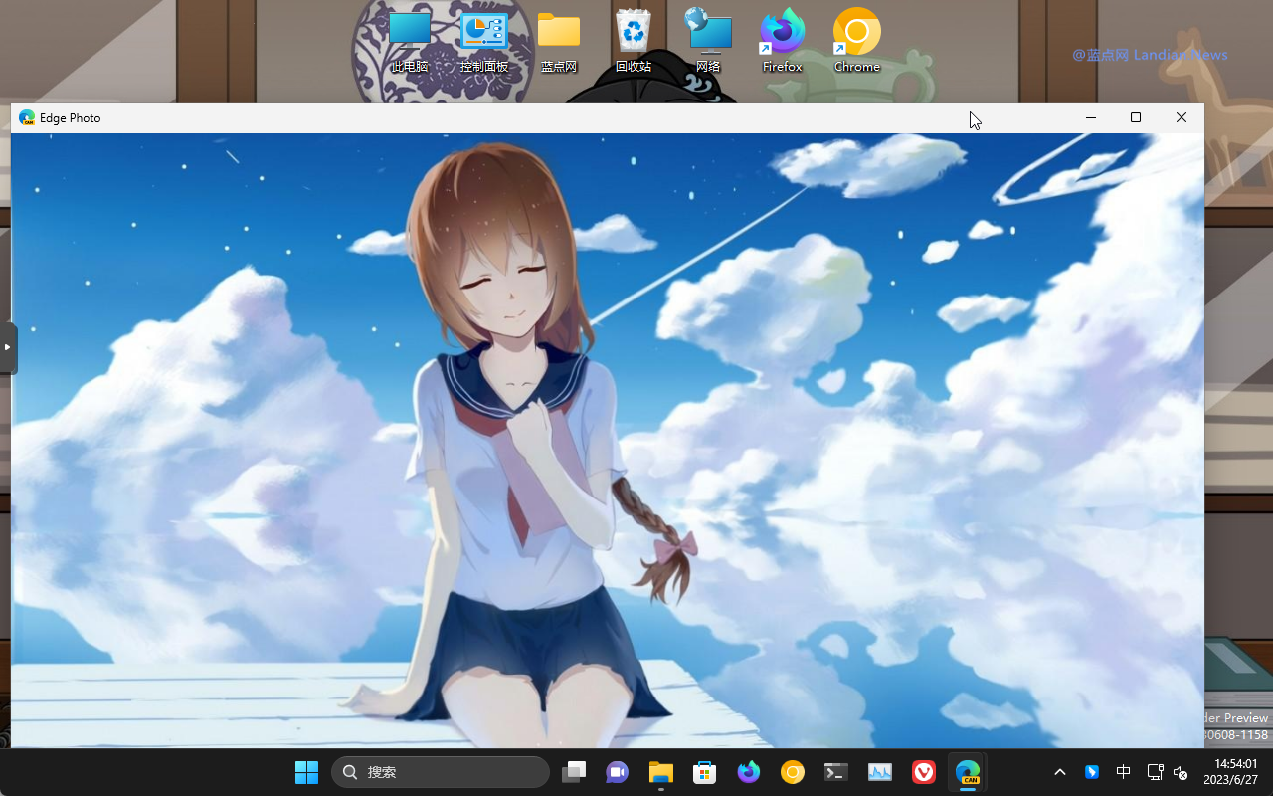The height and width of the screenshot is (796, 1273).
Task: Open Chrome Canary from the taskbar
Action: coord(793,772)
